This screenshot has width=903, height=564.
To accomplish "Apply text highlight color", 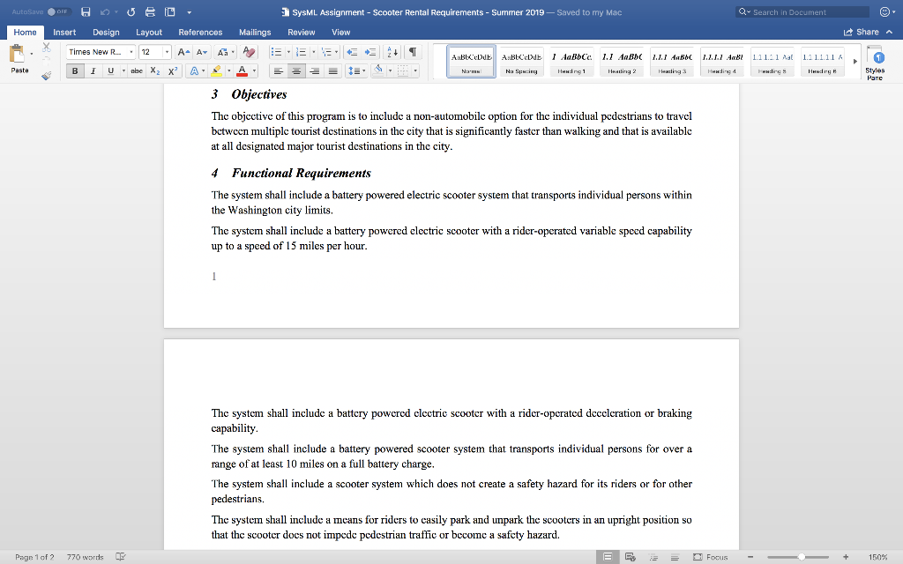I will point(216,71).
